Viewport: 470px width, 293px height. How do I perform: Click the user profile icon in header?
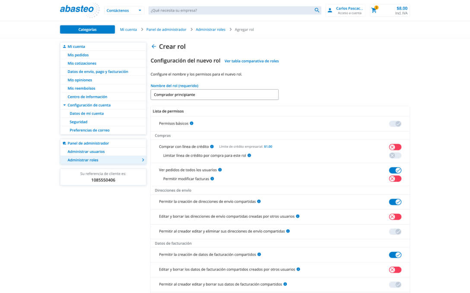330,10
